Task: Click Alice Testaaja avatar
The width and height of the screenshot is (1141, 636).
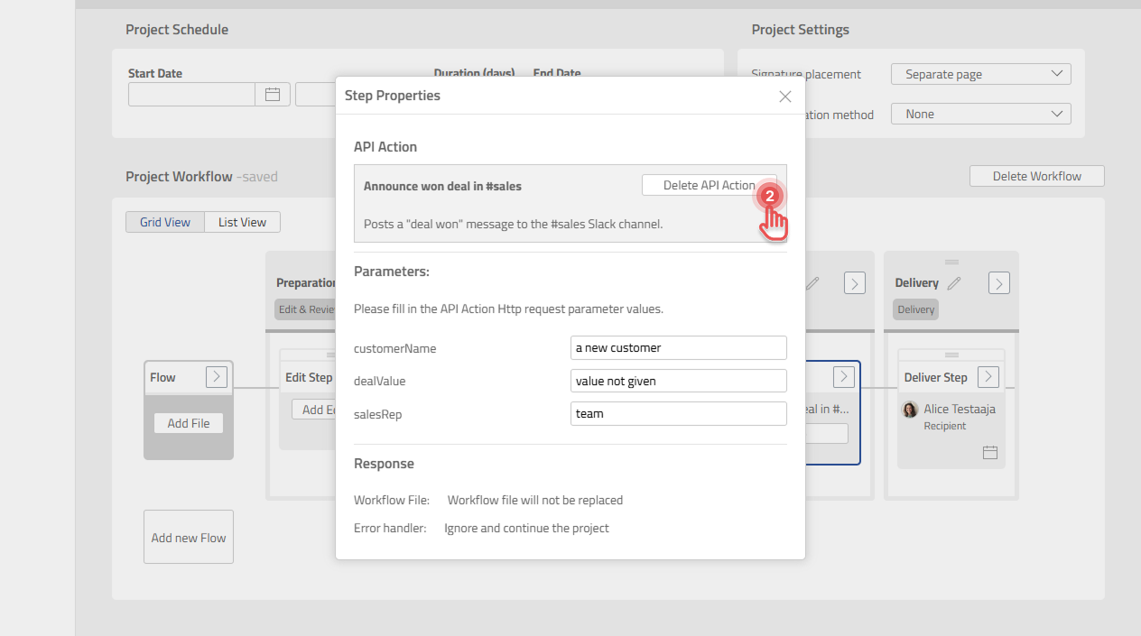Action: (910, 410)
